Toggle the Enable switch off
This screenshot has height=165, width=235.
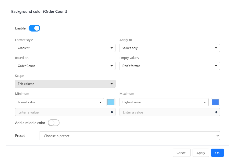tap(34, 28)
